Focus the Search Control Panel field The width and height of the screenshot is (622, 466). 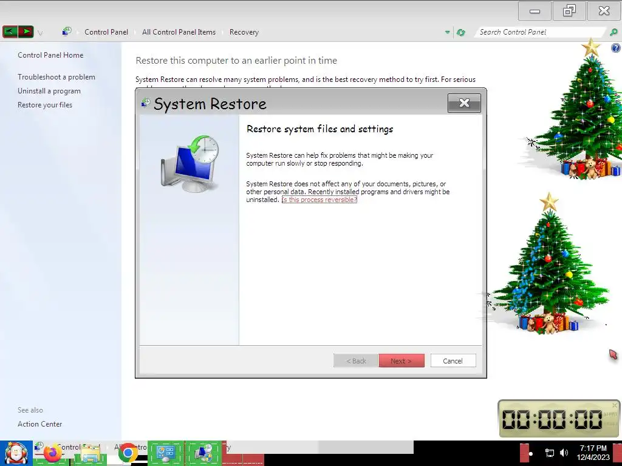[x=539, y=32]
